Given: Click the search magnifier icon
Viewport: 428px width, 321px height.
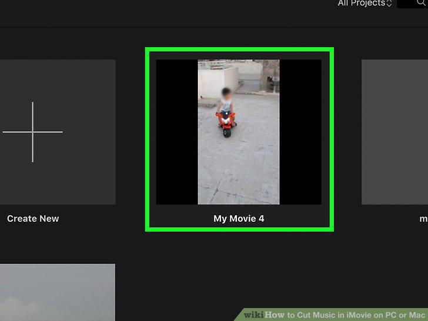Looking at the screenshot, I should (422, 3).
